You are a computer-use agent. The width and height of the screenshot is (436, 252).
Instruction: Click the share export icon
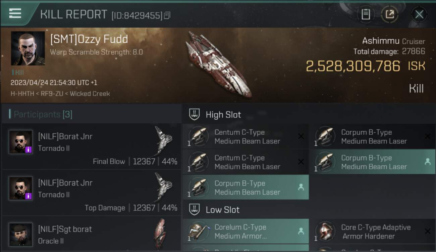click(390, 14)
